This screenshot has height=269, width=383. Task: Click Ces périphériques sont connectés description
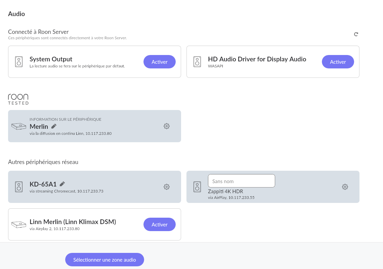tap(68, 38)
